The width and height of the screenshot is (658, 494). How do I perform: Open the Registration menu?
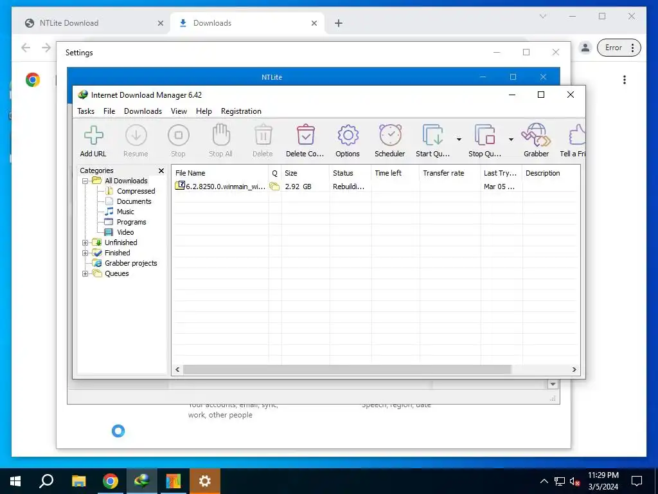click(242, 111)
